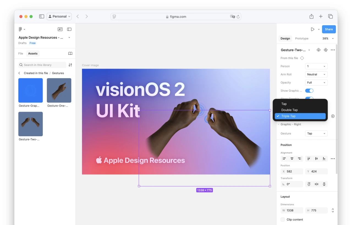Go forward in Safari history

pyautogui.click(x=87, y=17)
